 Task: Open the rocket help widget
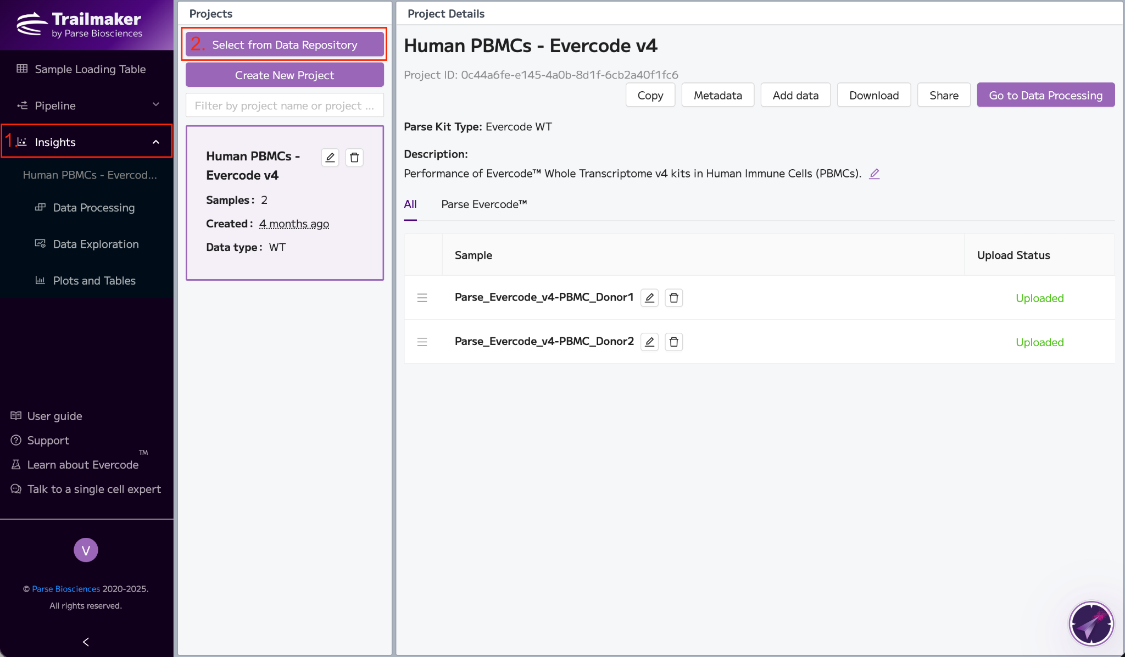1091,623
